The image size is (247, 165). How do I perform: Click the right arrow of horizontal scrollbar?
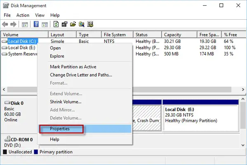[243, 90]
